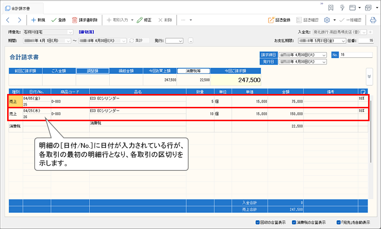This screenshot has width=381, height=229.
Task: Click the 消費税等 header button
Action: point(193,71)
